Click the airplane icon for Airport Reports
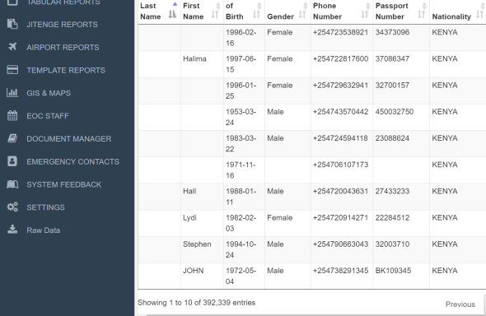486x316 pixels. pos(12,47)
